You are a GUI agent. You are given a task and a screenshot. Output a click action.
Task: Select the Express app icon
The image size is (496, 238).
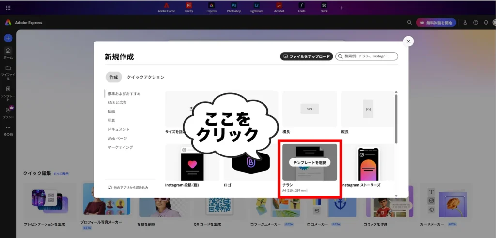click(x=211, y=8)
